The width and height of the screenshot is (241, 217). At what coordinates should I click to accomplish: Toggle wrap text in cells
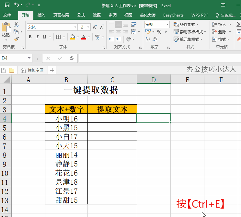pyautogui.click(x=133, y=24)
